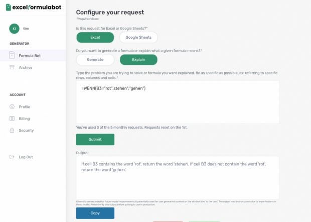Switch request to Google Sheets
This screenshot has width=311, height=222.
click(138, 38)
